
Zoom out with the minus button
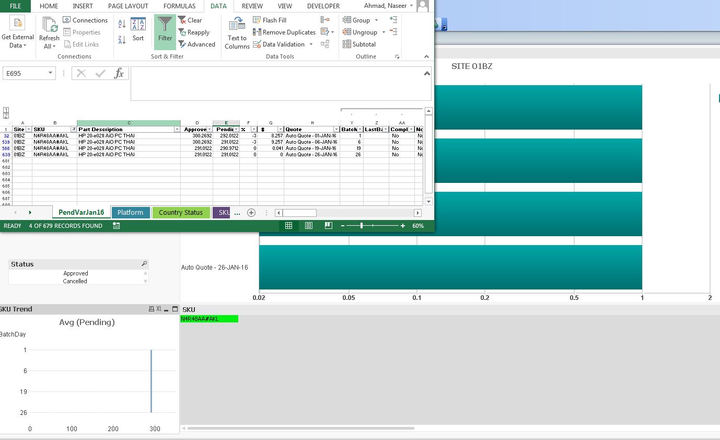(343, 226)
